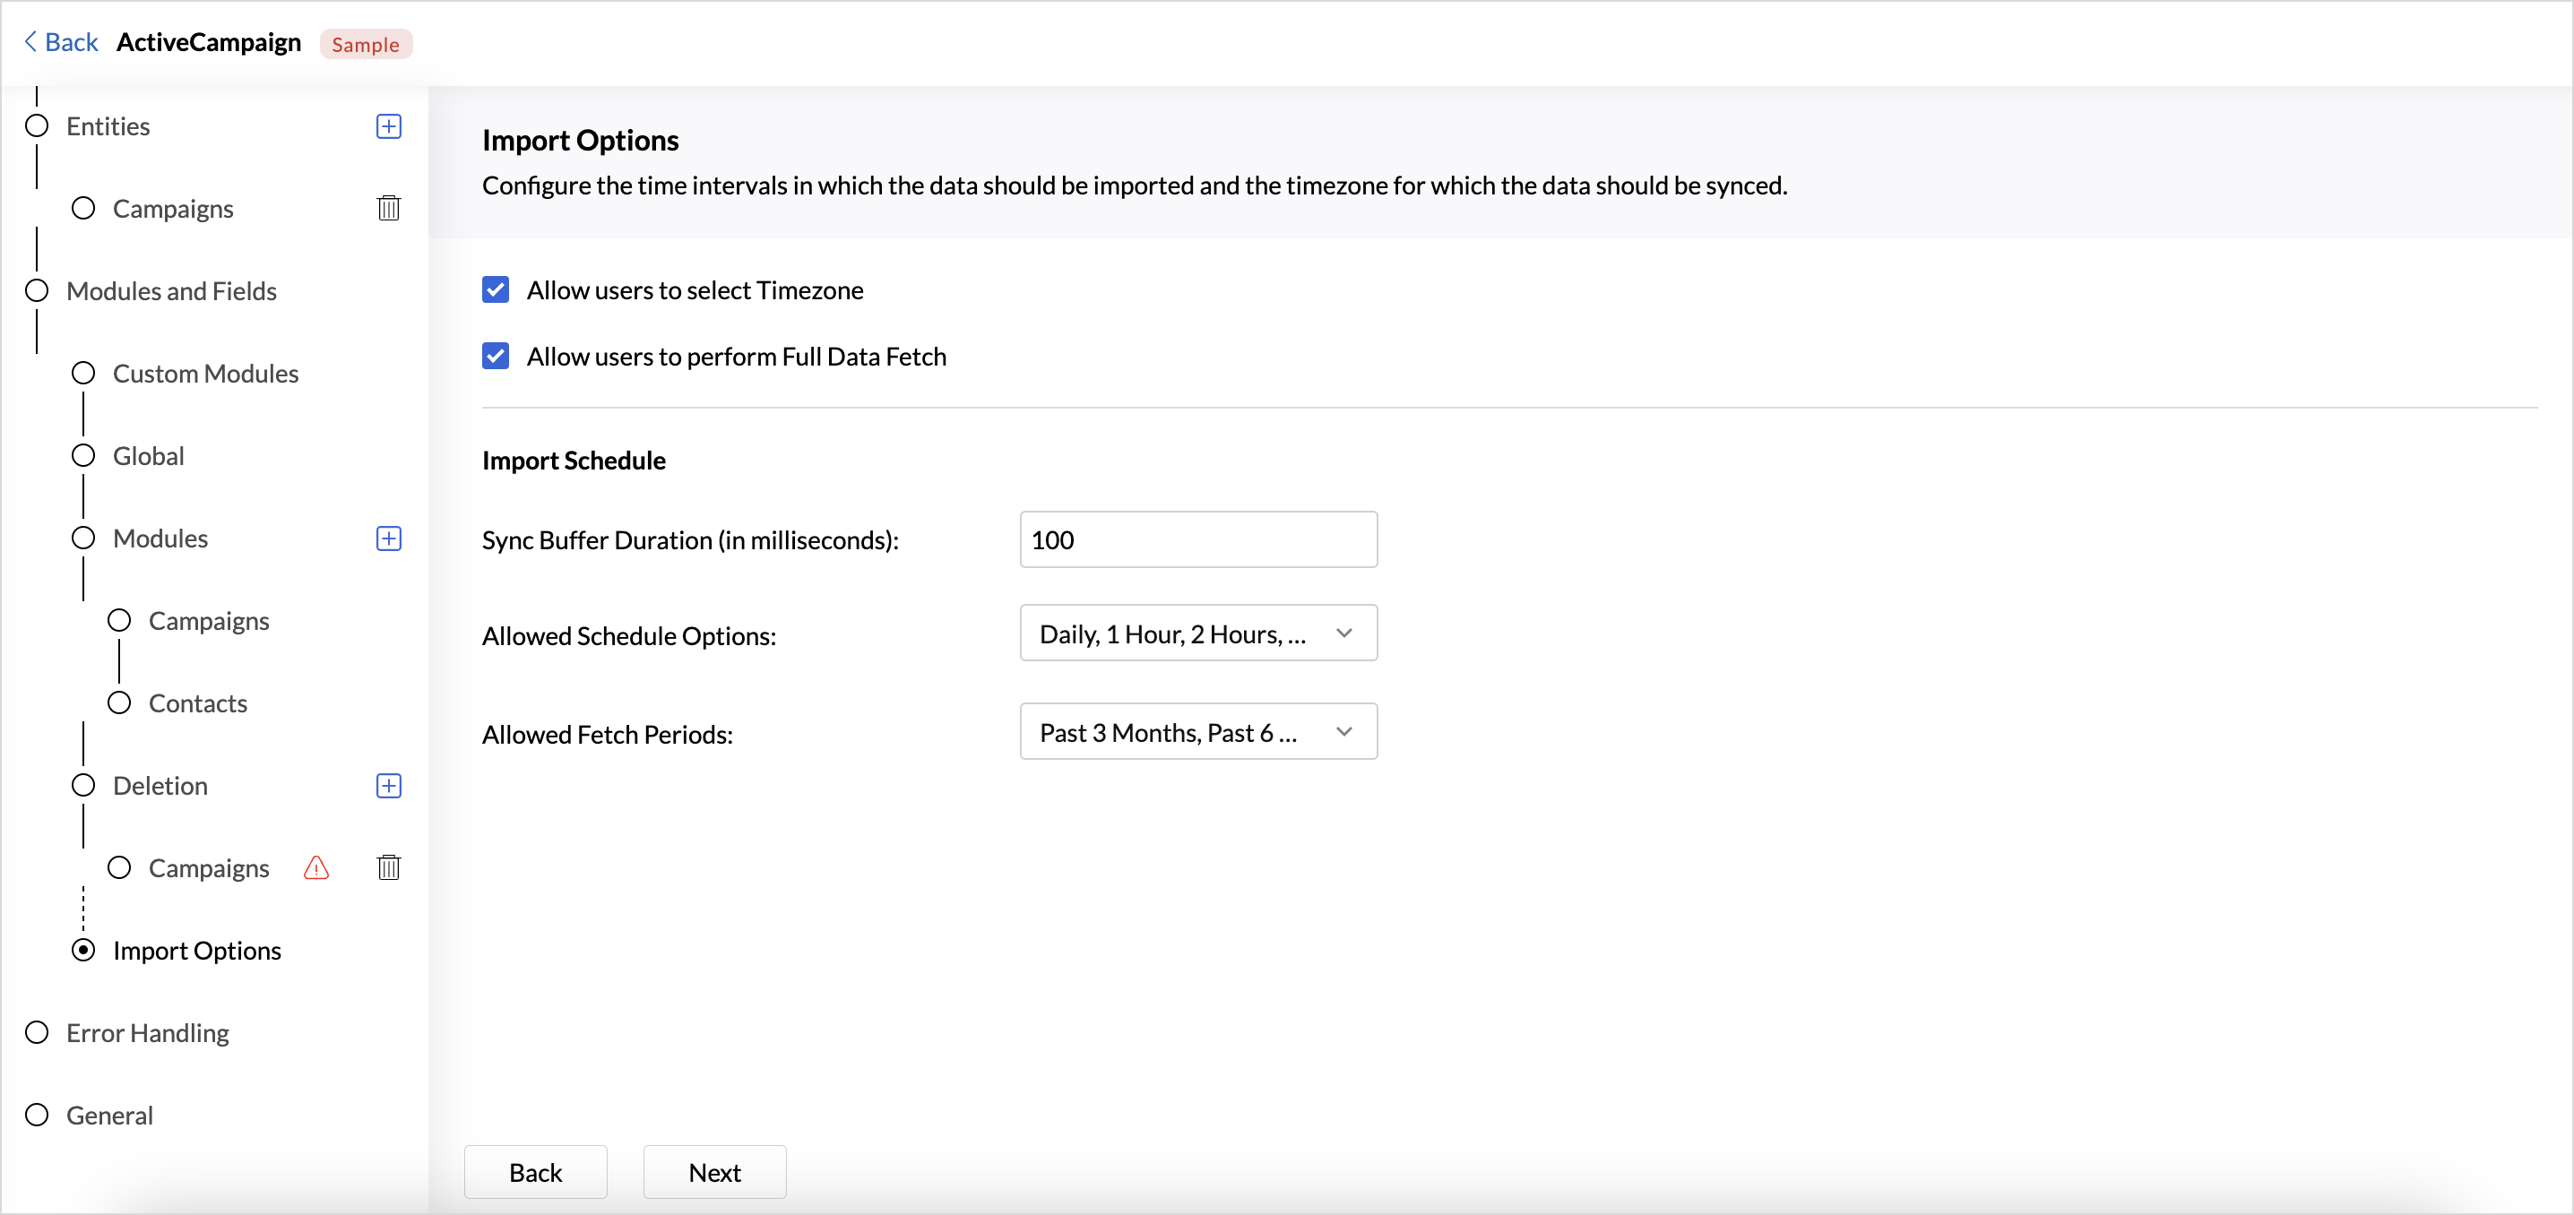This screenshot has height=1215, width=2574.
Task: Select Custom Modules in sidebar
Action: [205, 374]
